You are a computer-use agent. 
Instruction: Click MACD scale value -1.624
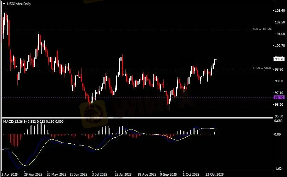(279, 169)
